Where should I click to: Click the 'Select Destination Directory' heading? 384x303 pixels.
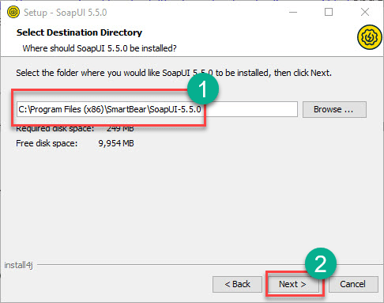(x=79, y=32)
